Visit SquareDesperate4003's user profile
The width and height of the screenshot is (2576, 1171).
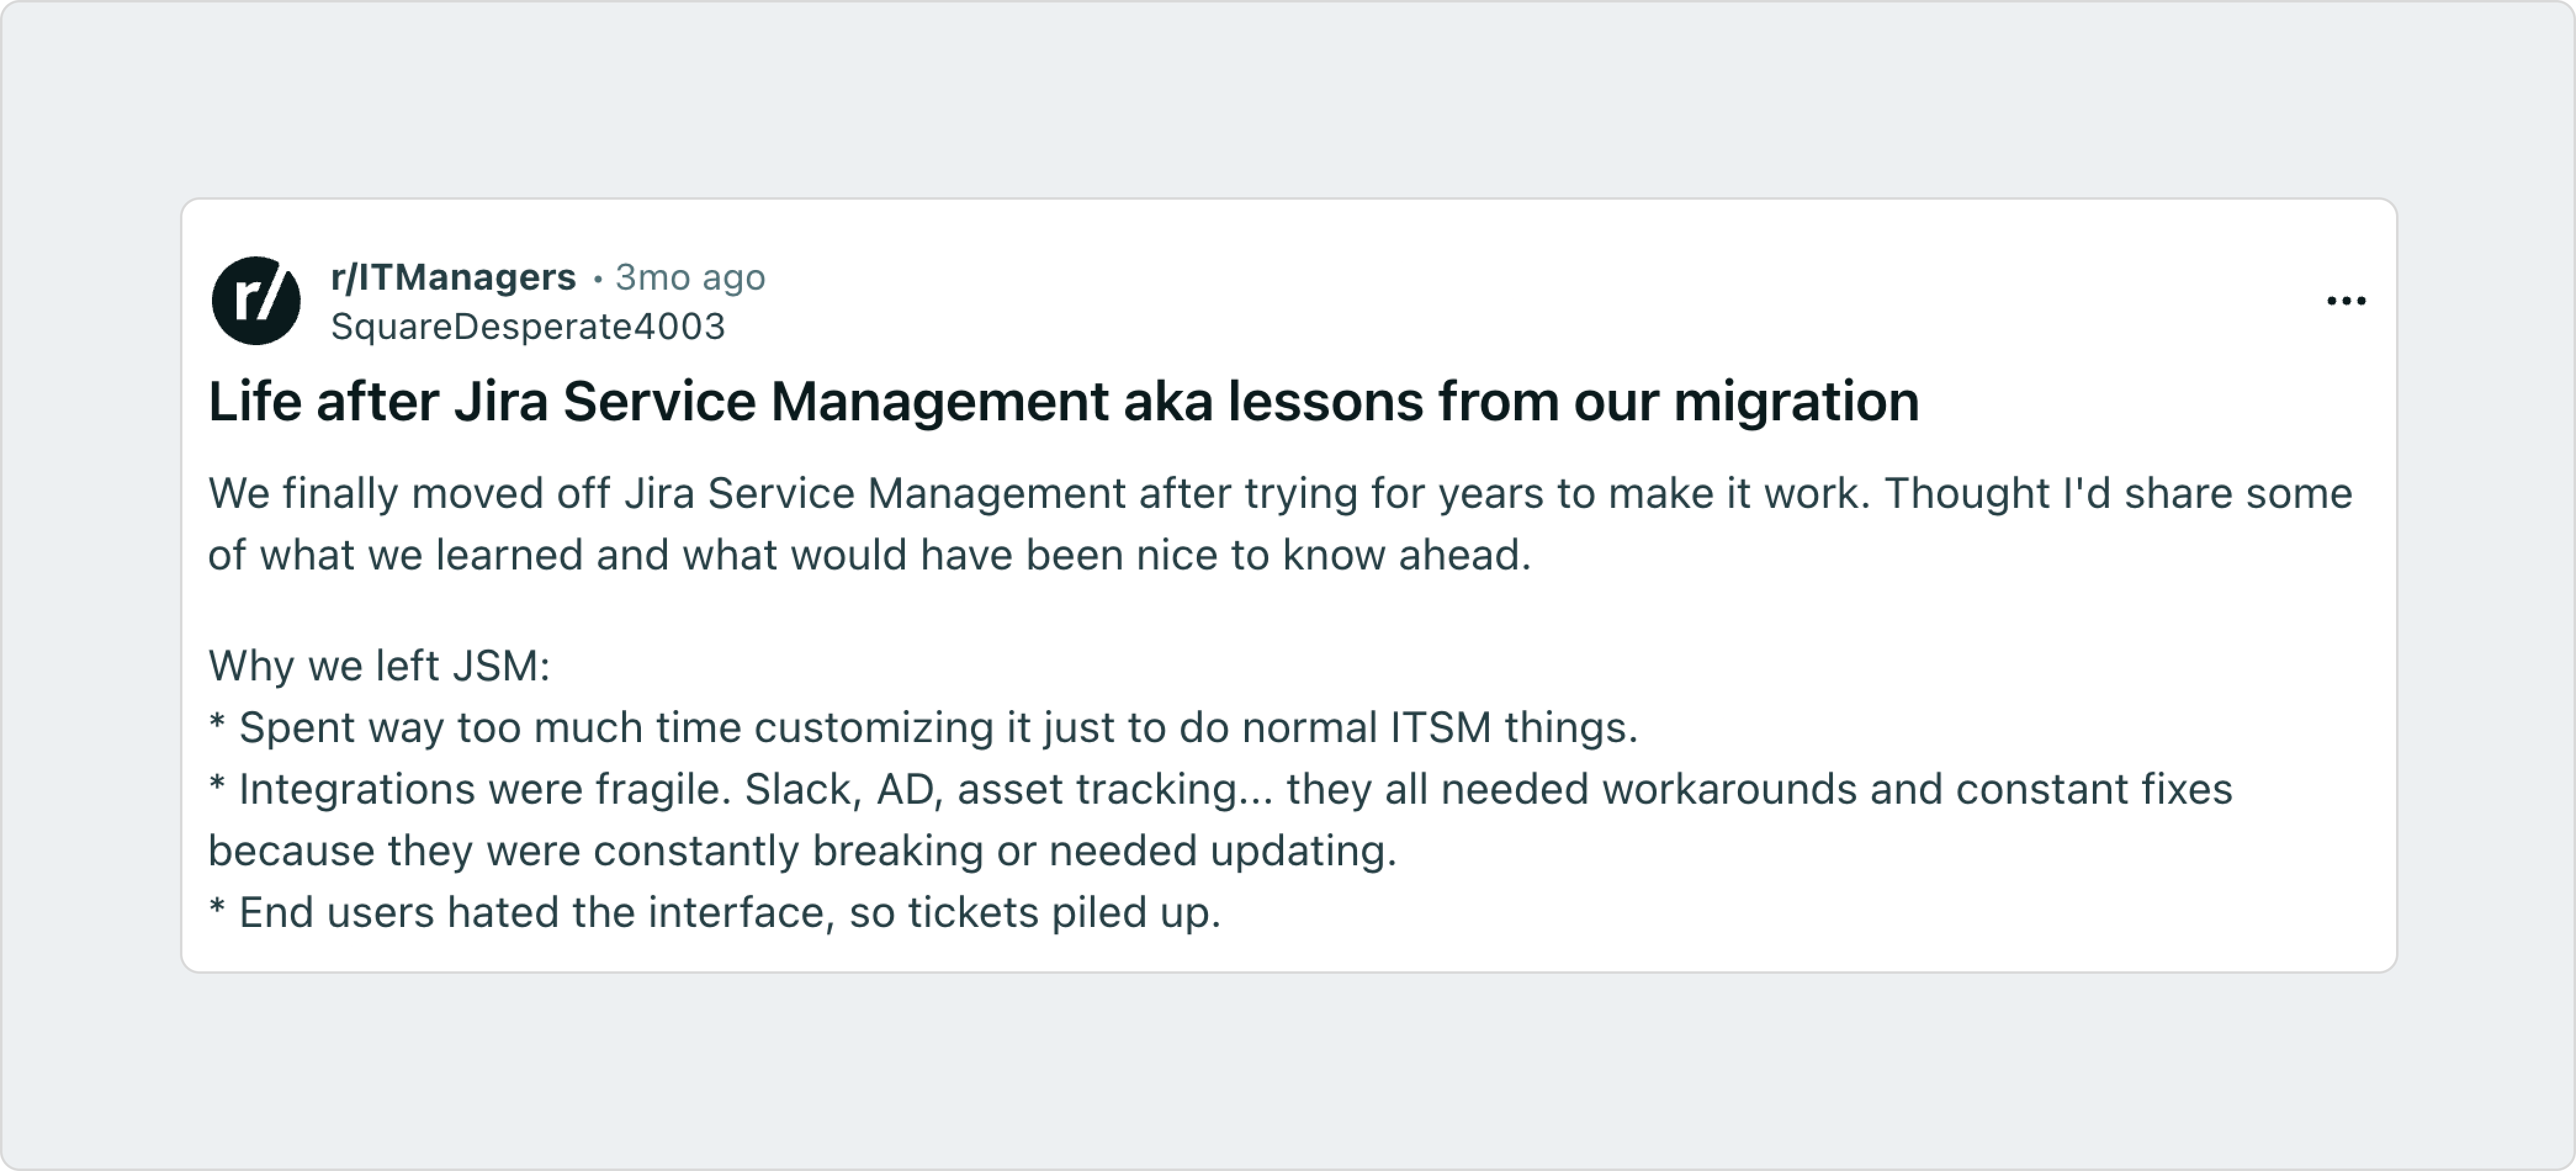[527, 327]
